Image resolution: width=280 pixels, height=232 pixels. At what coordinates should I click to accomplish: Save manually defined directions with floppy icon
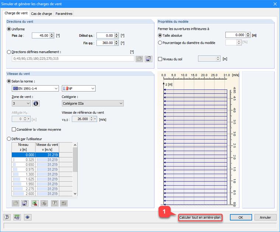coord(148,59)
